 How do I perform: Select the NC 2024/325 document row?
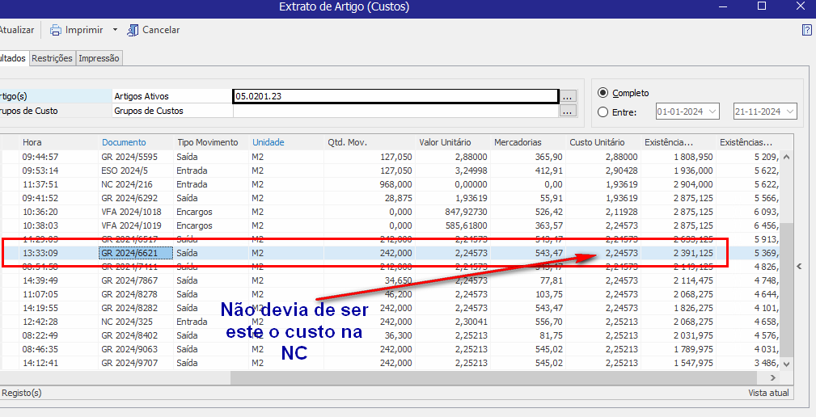(128, 322)
